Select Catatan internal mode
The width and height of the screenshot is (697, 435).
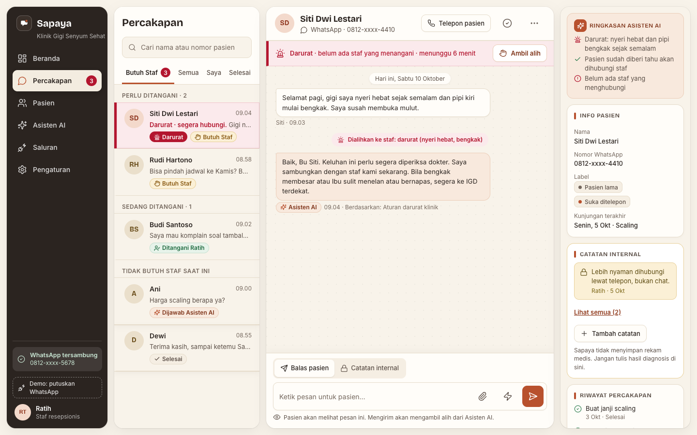pyautogui.click(x=370, y=368)
